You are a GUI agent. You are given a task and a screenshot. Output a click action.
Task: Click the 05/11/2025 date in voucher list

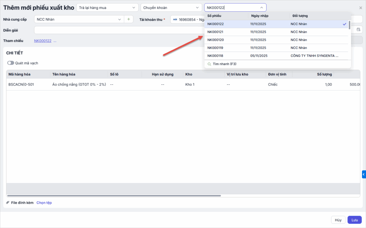tap(259, 56)
